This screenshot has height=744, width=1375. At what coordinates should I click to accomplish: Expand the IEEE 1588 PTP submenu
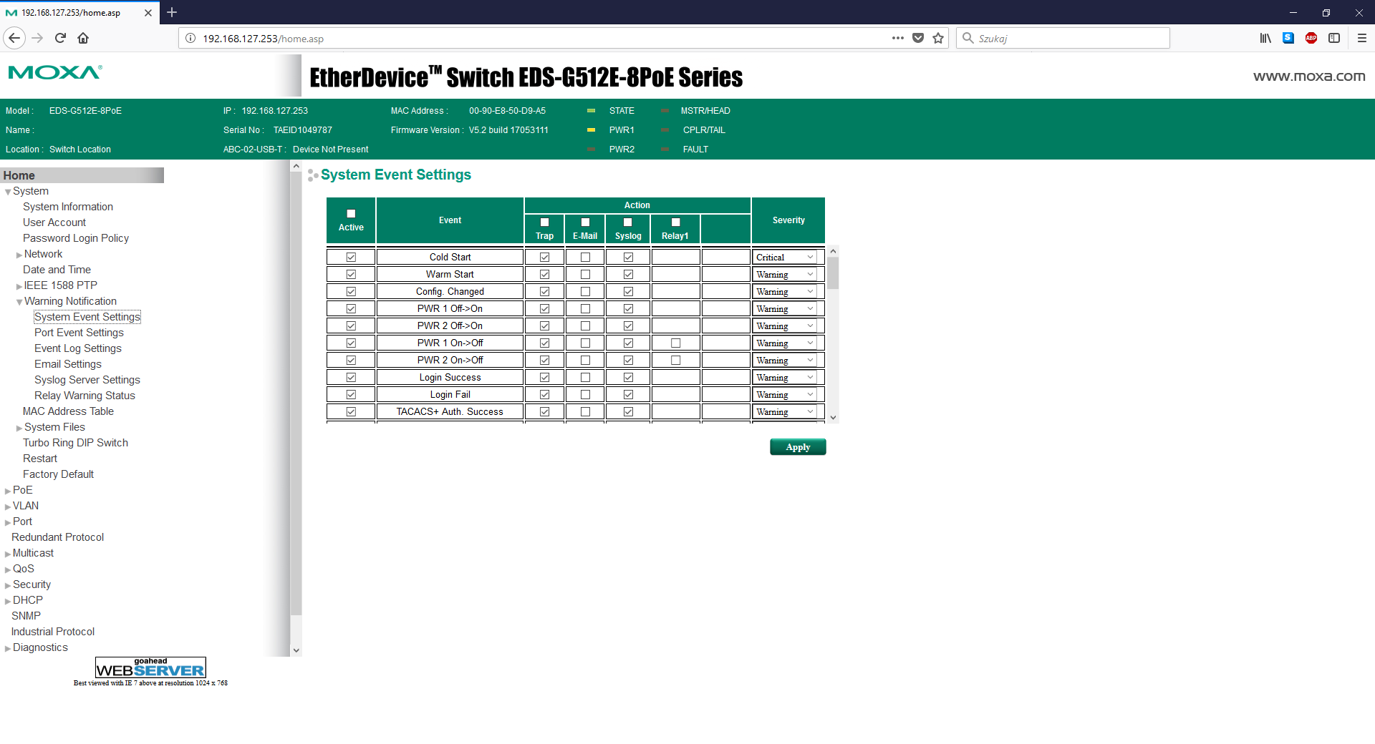19,286
